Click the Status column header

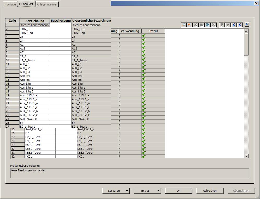[x=153, y=31]
